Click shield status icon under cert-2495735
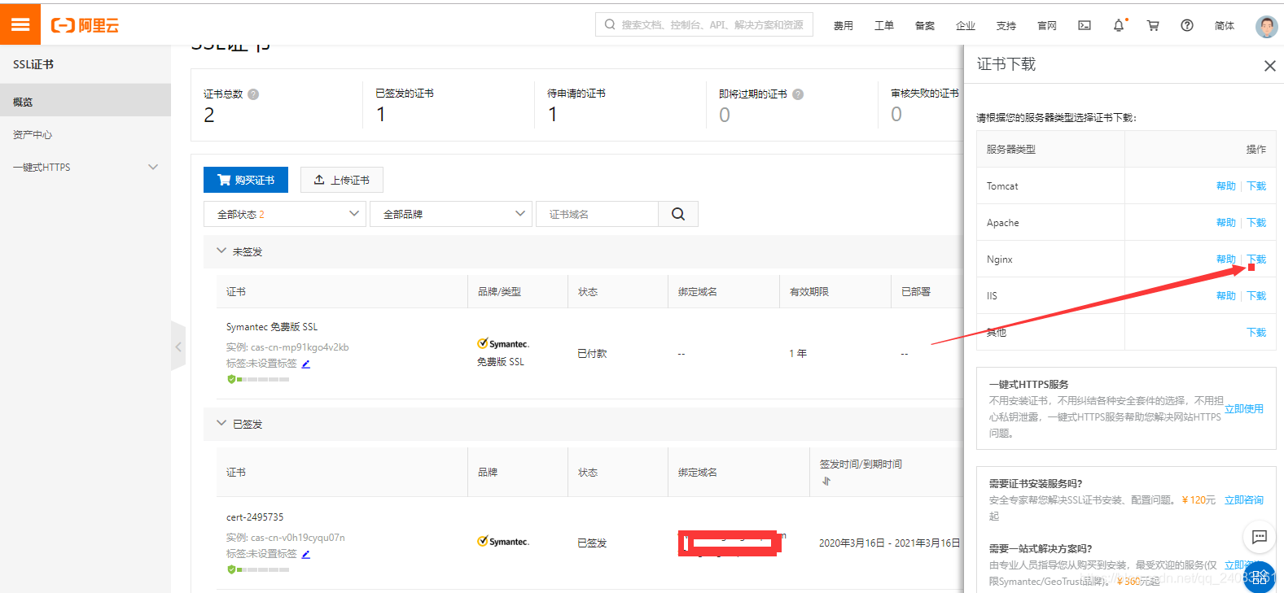The height and width of the screenshot is (593, 1284). pos(231,569)
